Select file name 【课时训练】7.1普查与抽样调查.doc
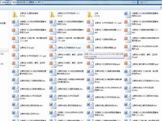 [x=107, y=73]
